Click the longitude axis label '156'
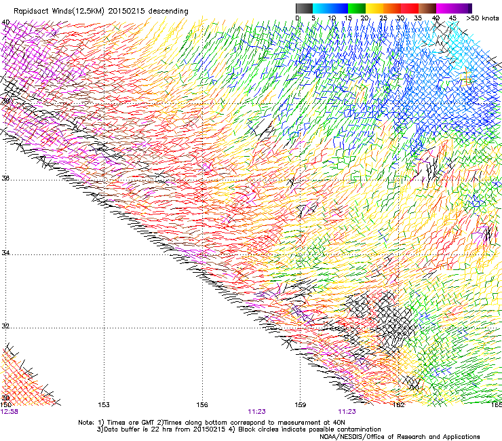 202,405
